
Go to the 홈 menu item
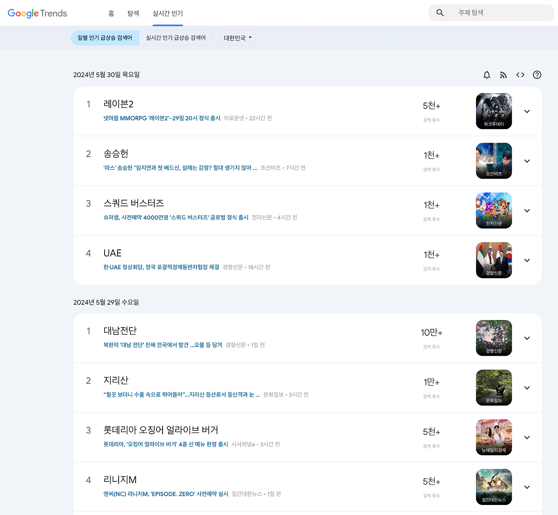[x=111, y=13]
